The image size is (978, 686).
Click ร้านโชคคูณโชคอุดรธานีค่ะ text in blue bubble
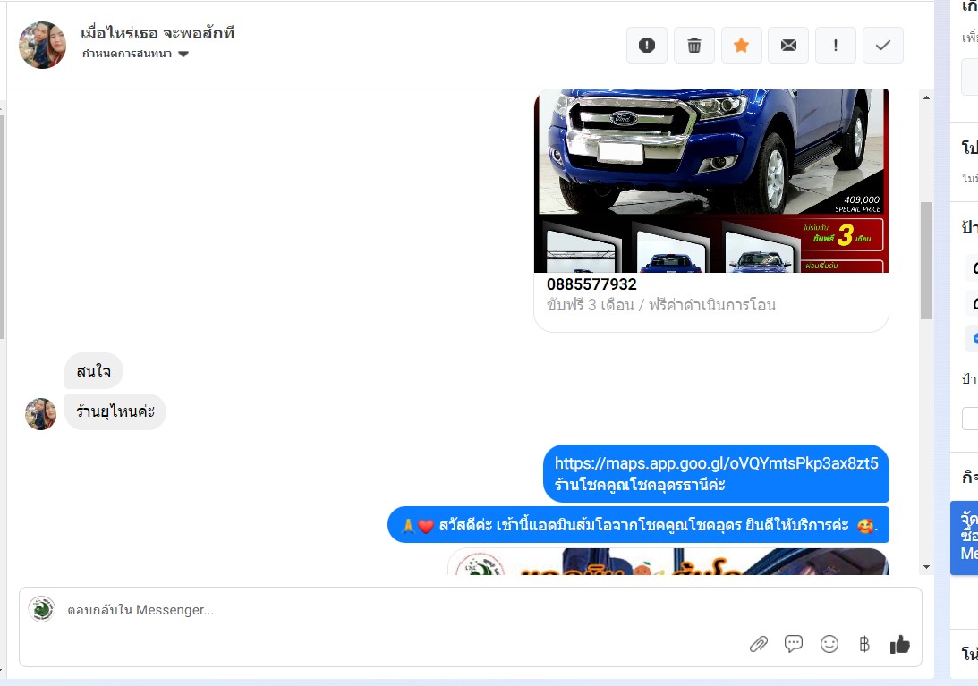639,485
